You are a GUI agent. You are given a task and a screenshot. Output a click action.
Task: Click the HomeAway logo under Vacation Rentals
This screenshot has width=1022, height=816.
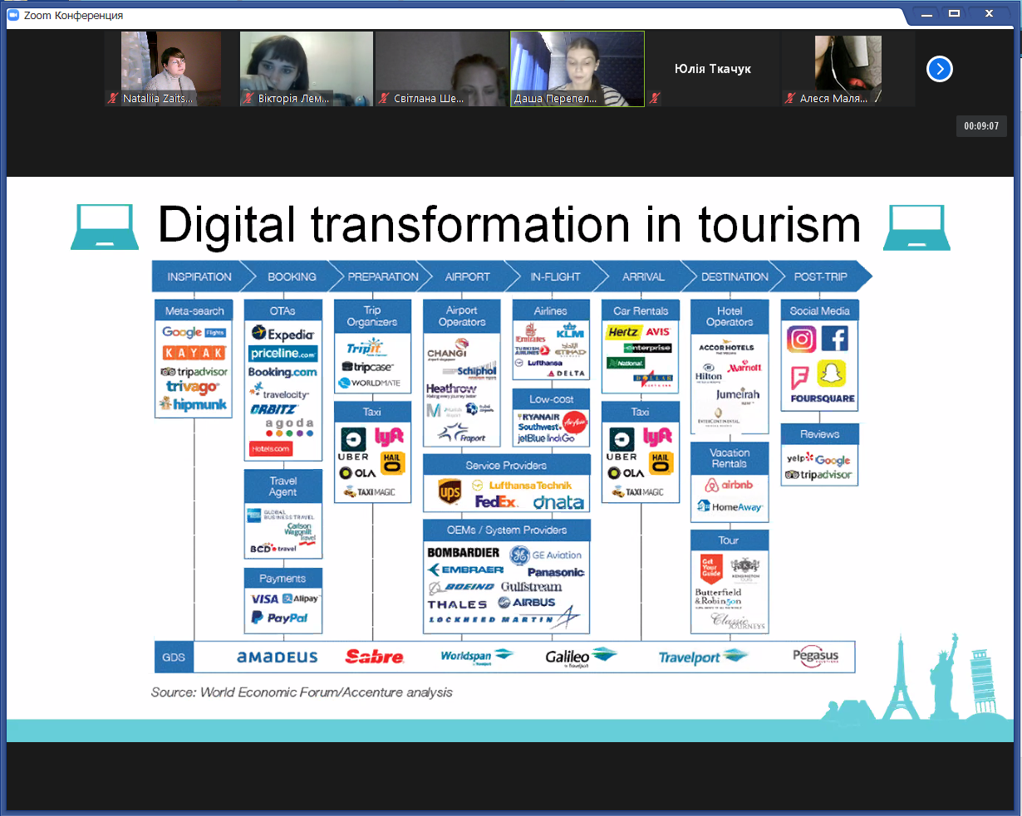[x=730, y=506]
